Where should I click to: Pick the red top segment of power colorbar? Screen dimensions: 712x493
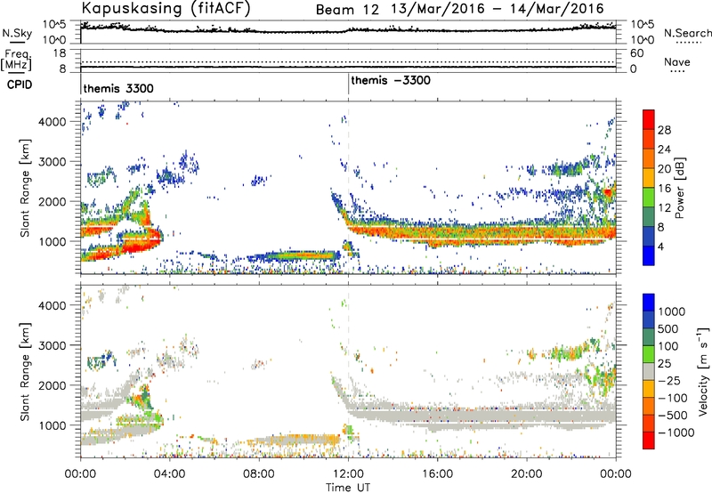tap(649, 119)
